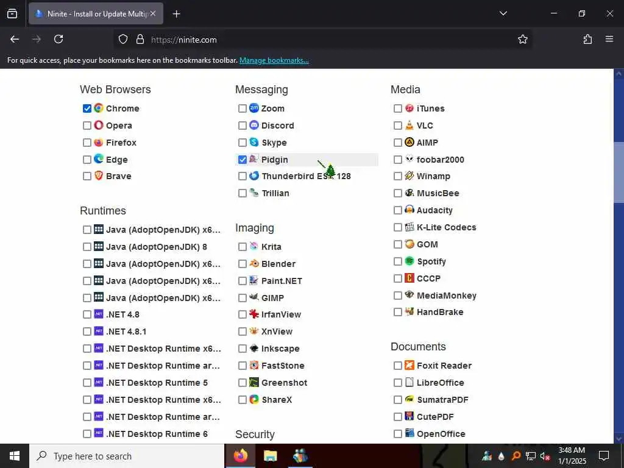Click the .NET Desktop Runtime 6 label

(157, 434)
